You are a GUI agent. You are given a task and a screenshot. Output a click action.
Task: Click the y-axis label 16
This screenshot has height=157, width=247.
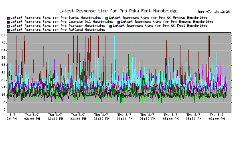tap(4, 95)
